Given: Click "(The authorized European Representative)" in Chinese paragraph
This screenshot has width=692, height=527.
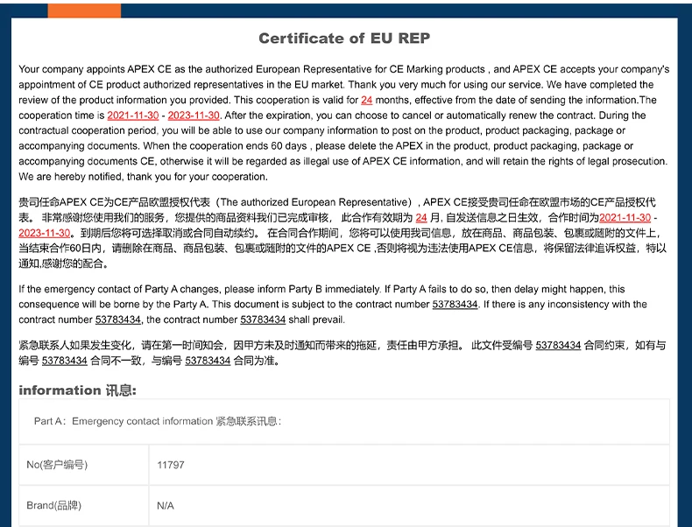Looking at the screenshot, I should [316, 202].
